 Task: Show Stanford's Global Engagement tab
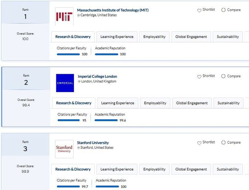point(192,169)
